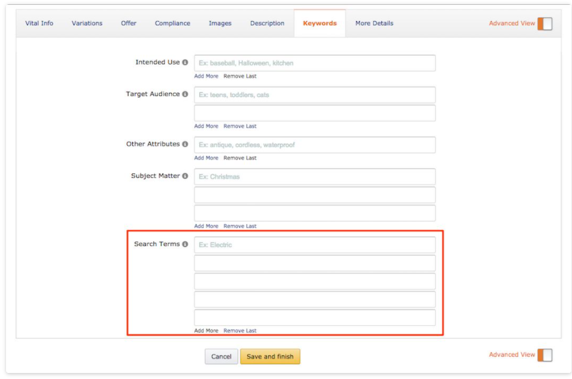The image size is (572, 379).
Task: Focus the Subject Matter field showing Christmas
Action: (315, 177)
